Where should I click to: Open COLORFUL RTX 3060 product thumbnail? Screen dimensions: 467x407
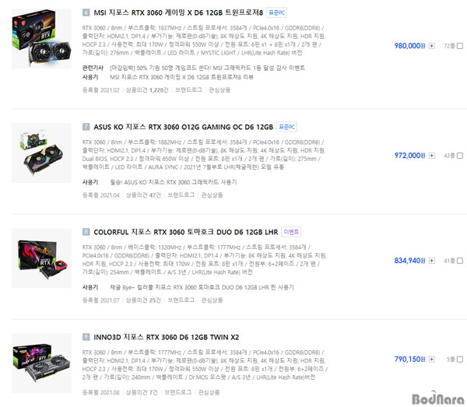coord(41,258)
